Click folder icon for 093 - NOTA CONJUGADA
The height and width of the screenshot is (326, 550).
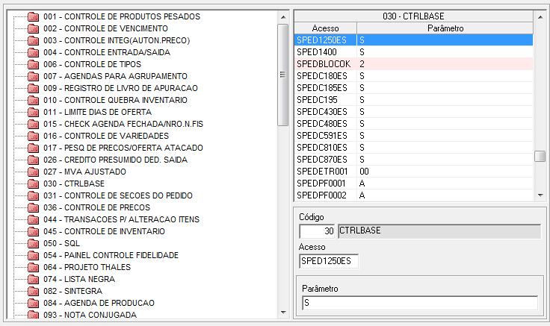pyautogui.click(x=32, y=315)
